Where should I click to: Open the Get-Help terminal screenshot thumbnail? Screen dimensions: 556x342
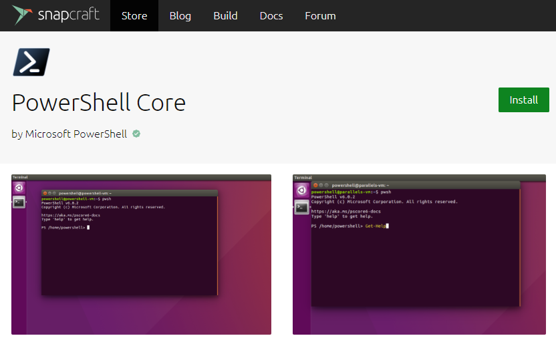click(419, 254)
